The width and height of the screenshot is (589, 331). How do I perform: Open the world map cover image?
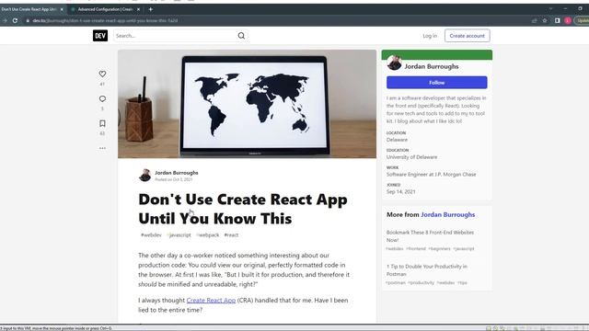point(247,104)
